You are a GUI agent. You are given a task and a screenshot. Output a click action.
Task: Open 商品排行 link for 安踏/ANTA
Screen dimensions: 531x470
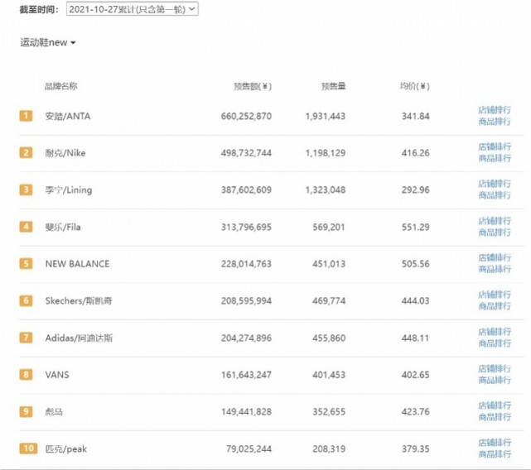(495, 122)
